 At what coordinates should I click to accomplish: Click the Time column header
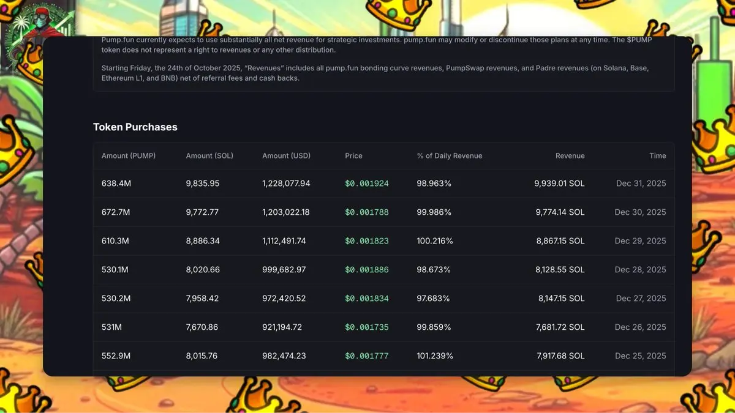658,156
